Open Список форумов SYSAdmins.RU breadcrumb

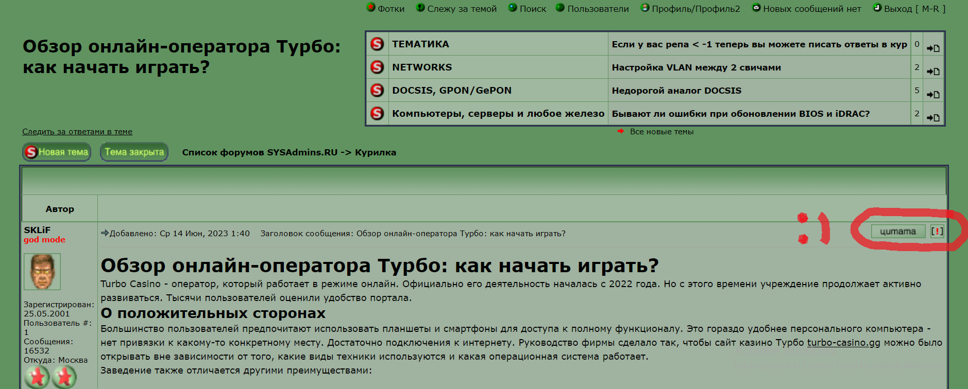click(x=260, y=152)
